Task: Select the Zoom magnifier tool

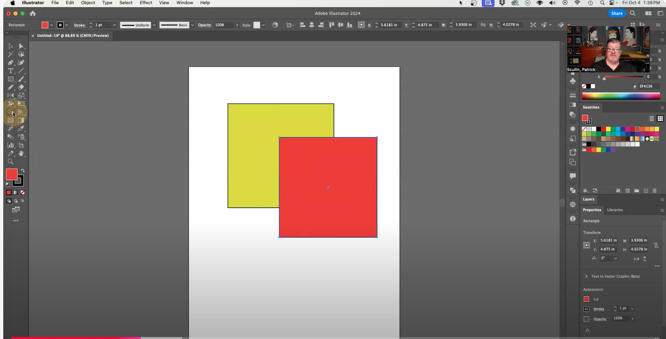Action: (x=11, y=162)
